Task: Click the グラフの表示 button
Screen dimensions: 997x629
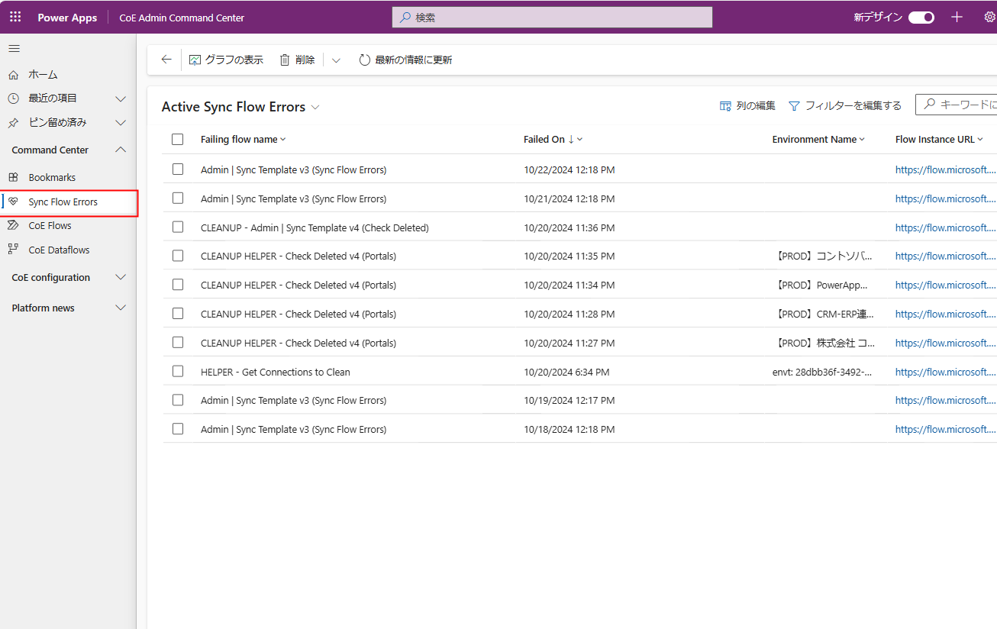Action: [226, 60]
